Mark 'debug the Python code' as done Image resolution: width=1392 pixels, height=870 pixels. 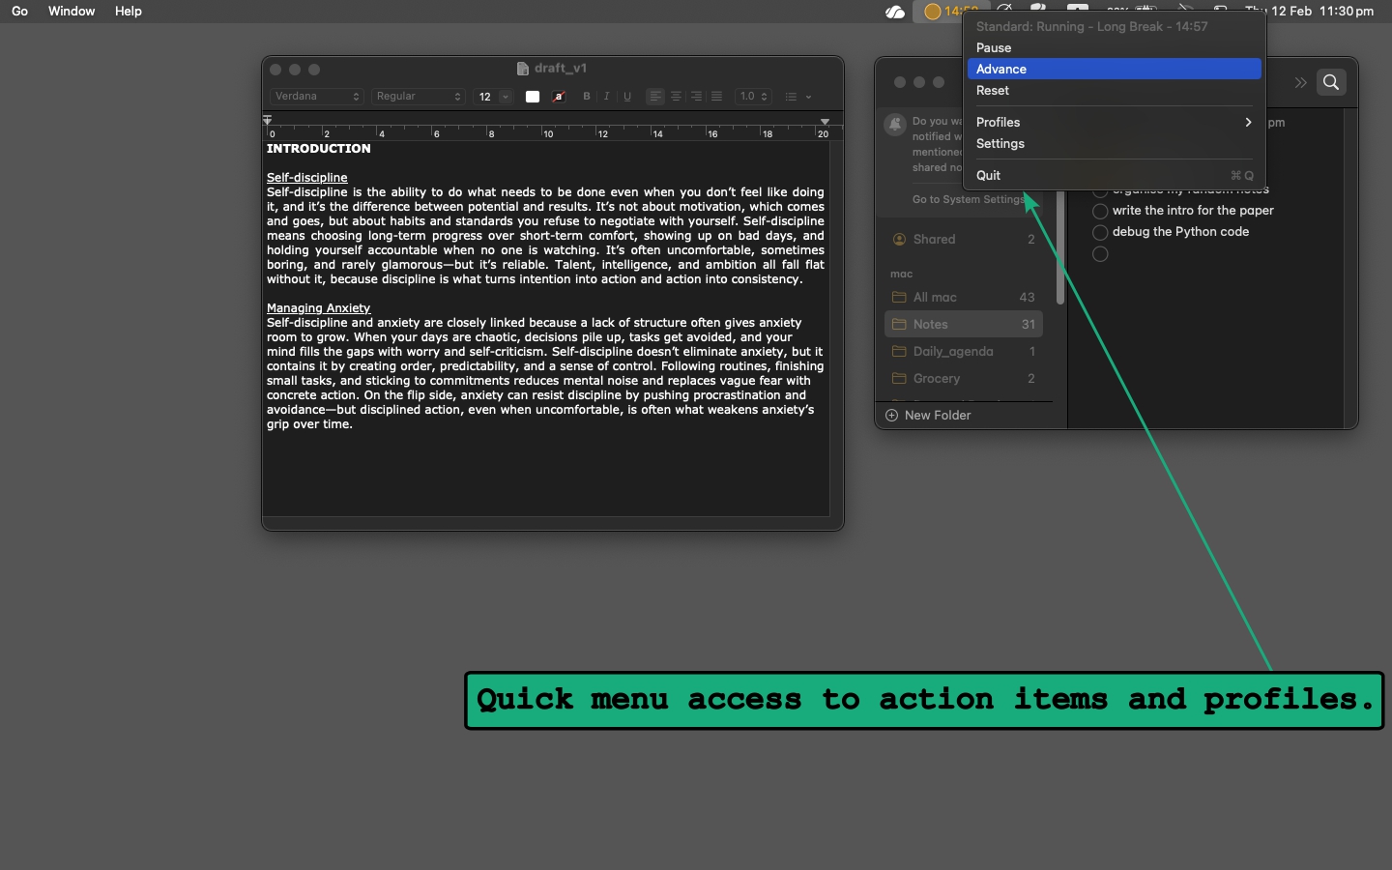click(x=1100, y=233)
